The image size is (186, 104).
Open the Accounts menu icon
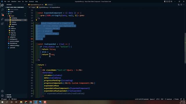coord(2,91)
